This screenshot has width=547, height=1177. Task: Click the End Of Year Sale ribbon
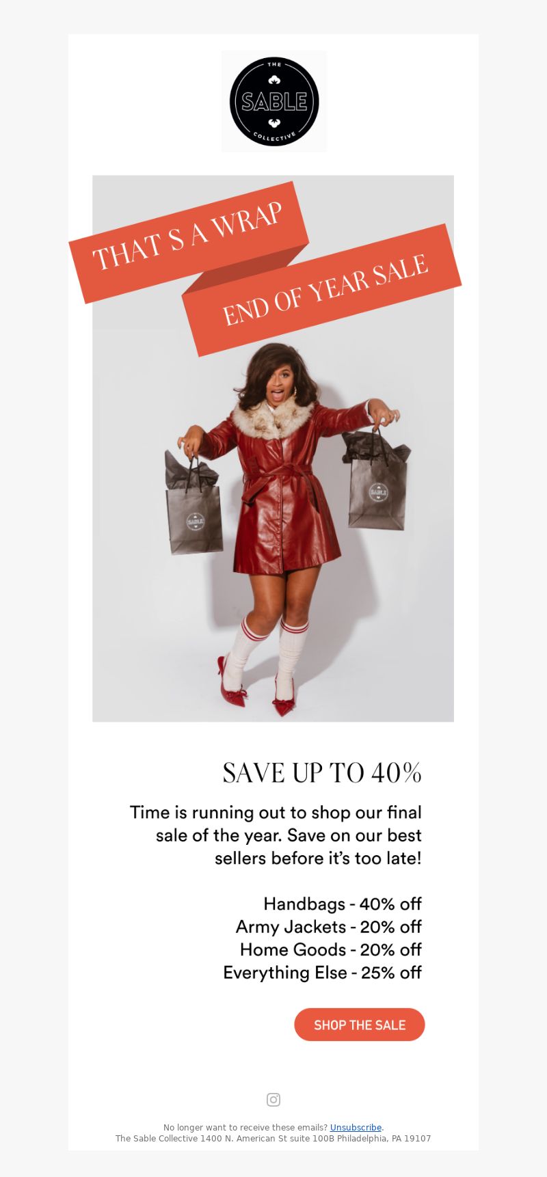(322, 290)
